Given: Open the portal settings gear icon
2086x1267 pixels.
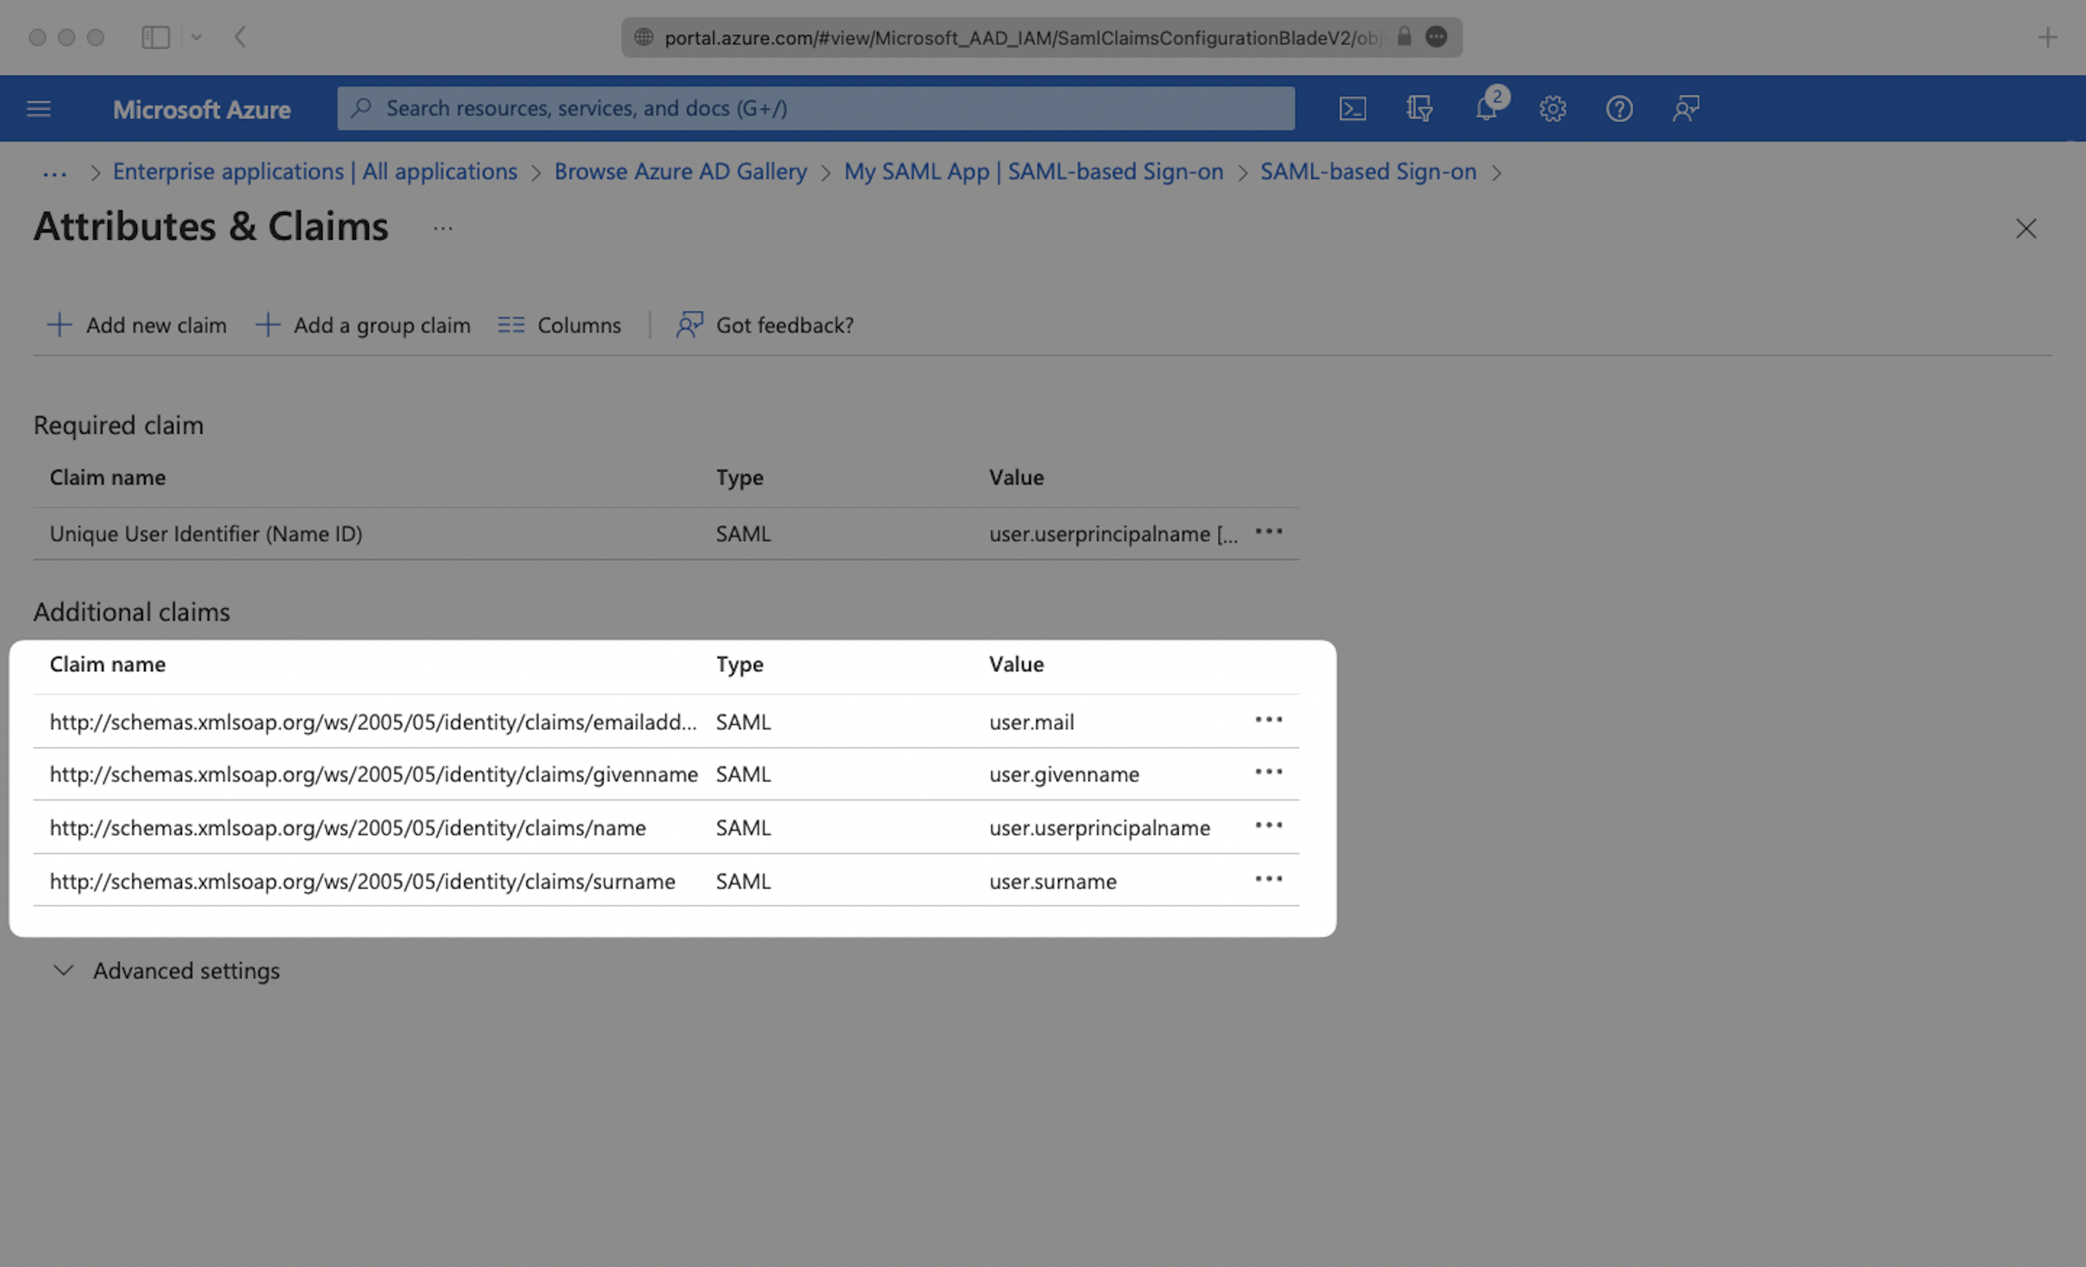Looking at the screenshot, I should pos(1552,109).
